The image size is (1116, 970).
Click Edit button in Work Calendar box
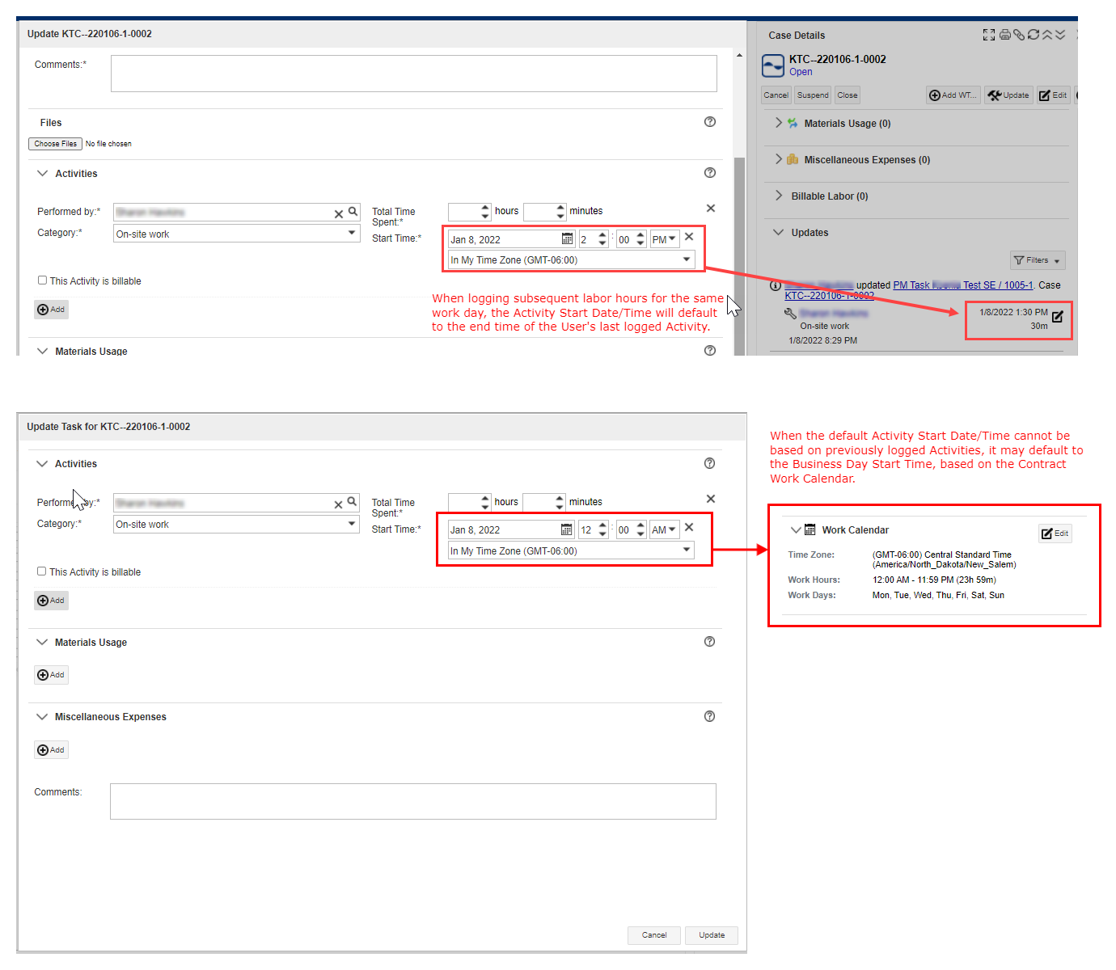(x=1055, y=533)
